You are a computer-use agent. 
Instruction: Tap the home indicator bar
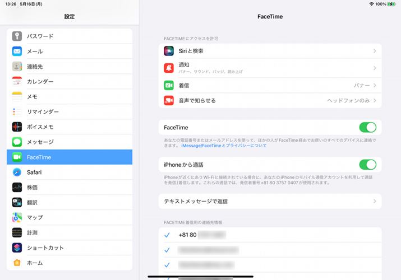[x=201, y=277]
